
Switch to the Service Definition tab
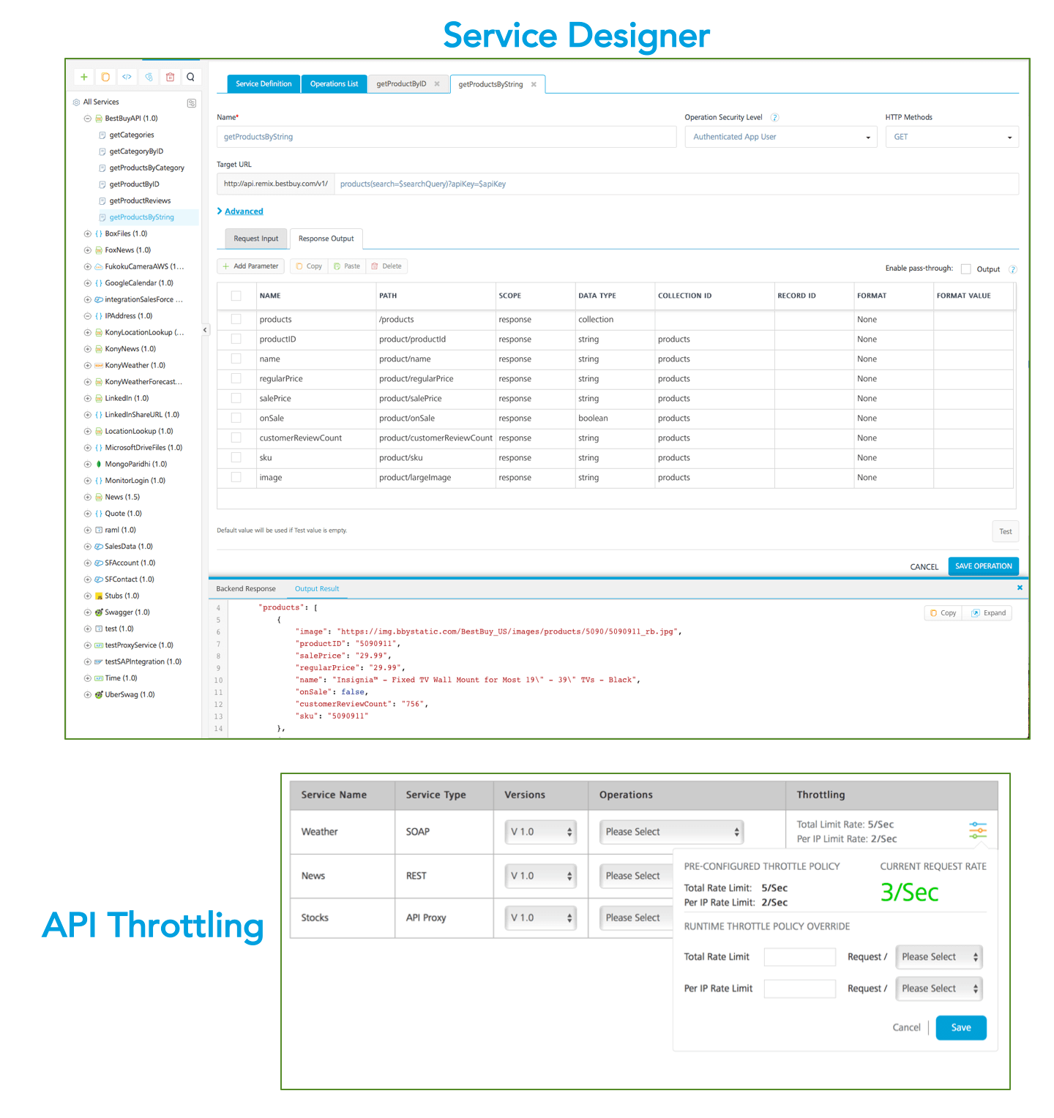[x=263, y=84]
